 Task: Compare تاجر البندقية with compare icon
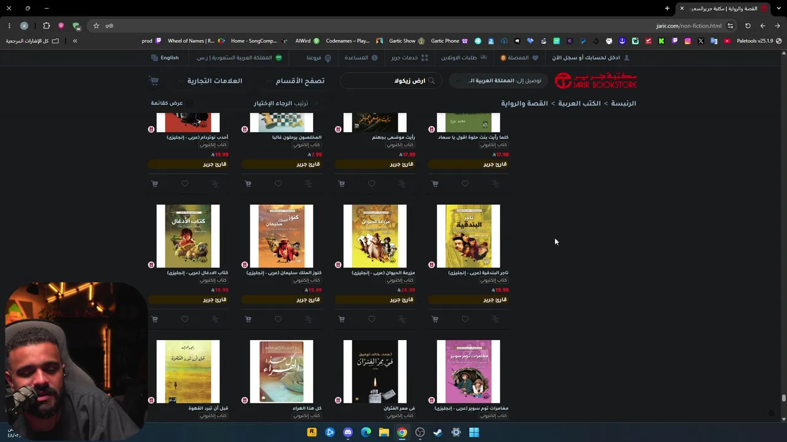pyautogui.click(x=495, y=319)
